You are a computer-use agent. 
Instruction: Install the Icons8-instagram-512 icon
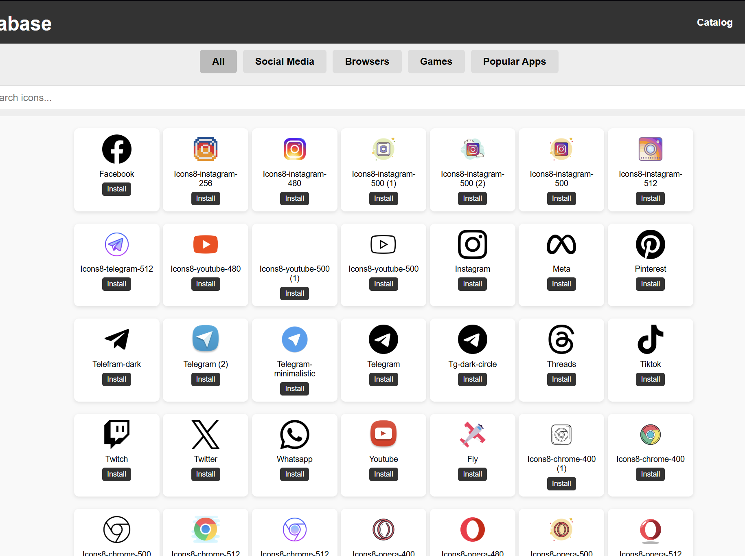pyautogui.click(x=650, y=198)
